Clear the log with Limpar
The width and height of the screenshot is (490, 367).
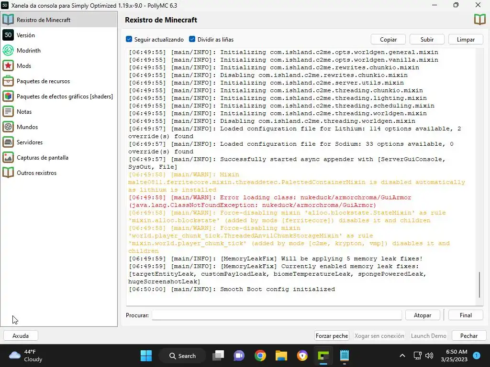(x=466, y=39)
